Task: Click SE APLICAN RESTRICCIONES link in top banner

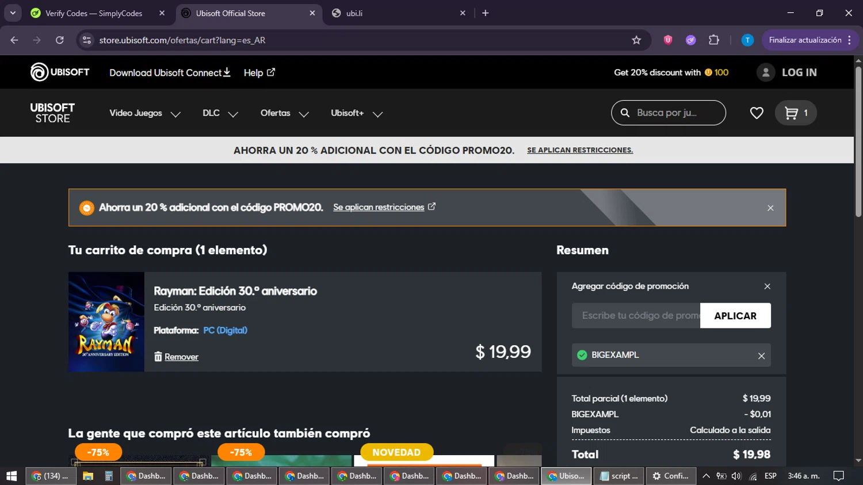Action: click(x=580, y=150)
